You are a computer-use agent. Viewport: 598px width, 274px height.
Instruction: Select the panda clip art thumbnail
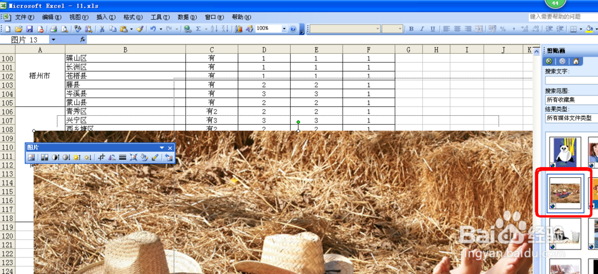point(565,152)
